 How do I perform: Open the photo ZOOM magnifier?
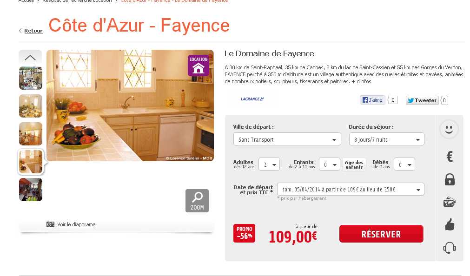197,200
